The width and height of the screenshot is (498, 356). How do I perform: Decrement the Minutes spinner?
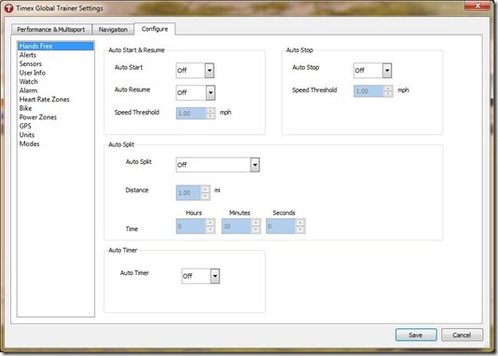(x=256, y=229)
